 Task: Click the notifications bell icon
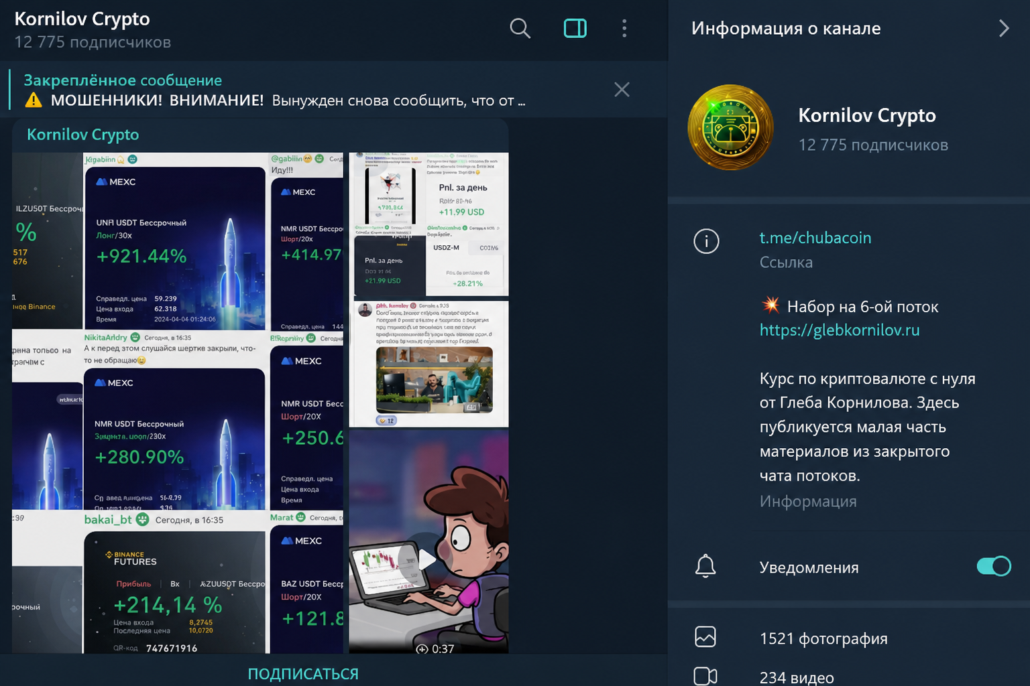705,567
